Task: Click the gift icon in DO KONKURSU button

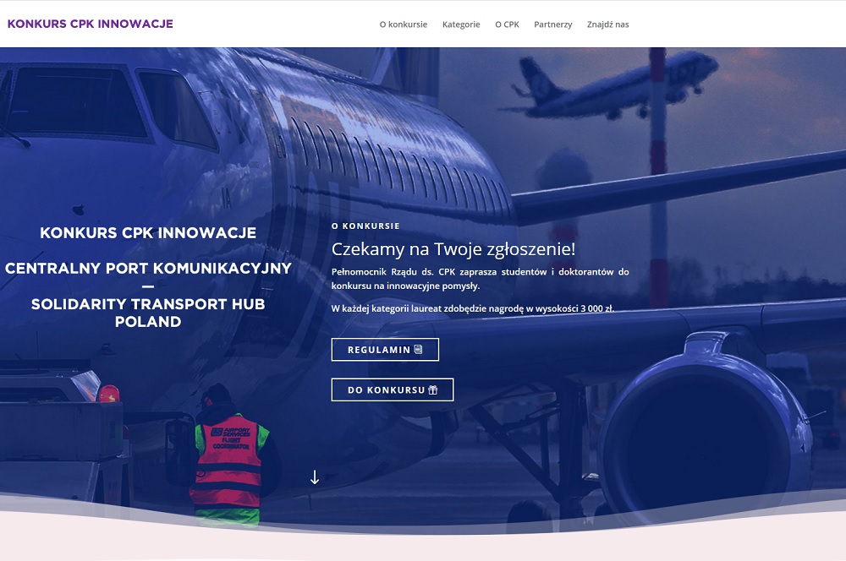Action: (432, 389)
